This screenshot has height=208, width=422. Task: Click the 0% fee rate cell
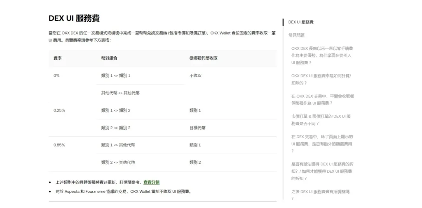pyautogui.click(x=56, y=75)
